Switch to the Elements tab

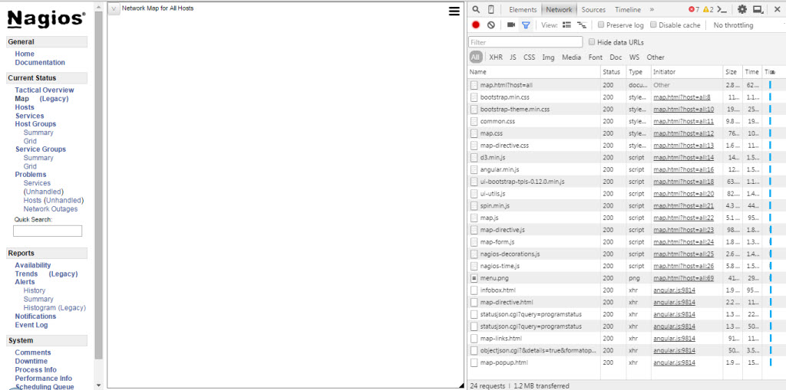(x=523, y=10)
